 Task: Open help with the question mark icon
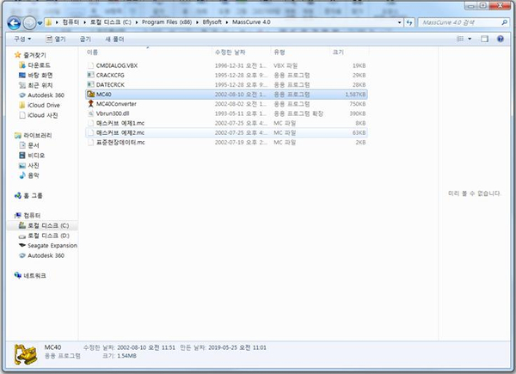coord(501,39)
